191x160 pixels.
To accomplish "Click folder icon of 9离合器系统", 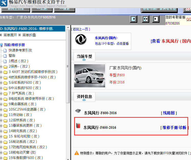I will point(5,104).
